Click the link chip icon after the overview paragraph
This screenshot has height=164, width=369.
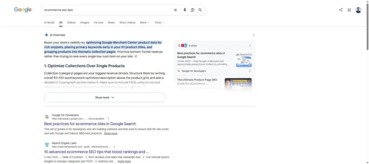[x=136, y=56]
